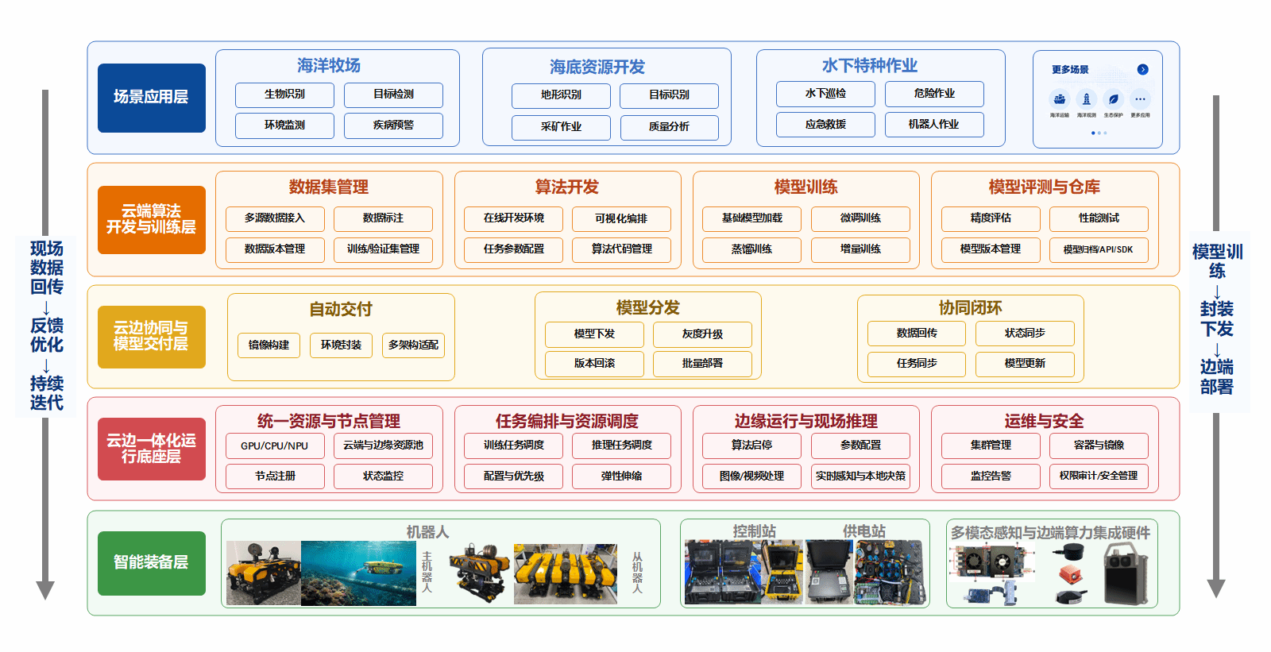This screenshot has width=1271, height=652.
Task: Click the 更多应用 three-dots icon
Action: tap(1140, 99)
